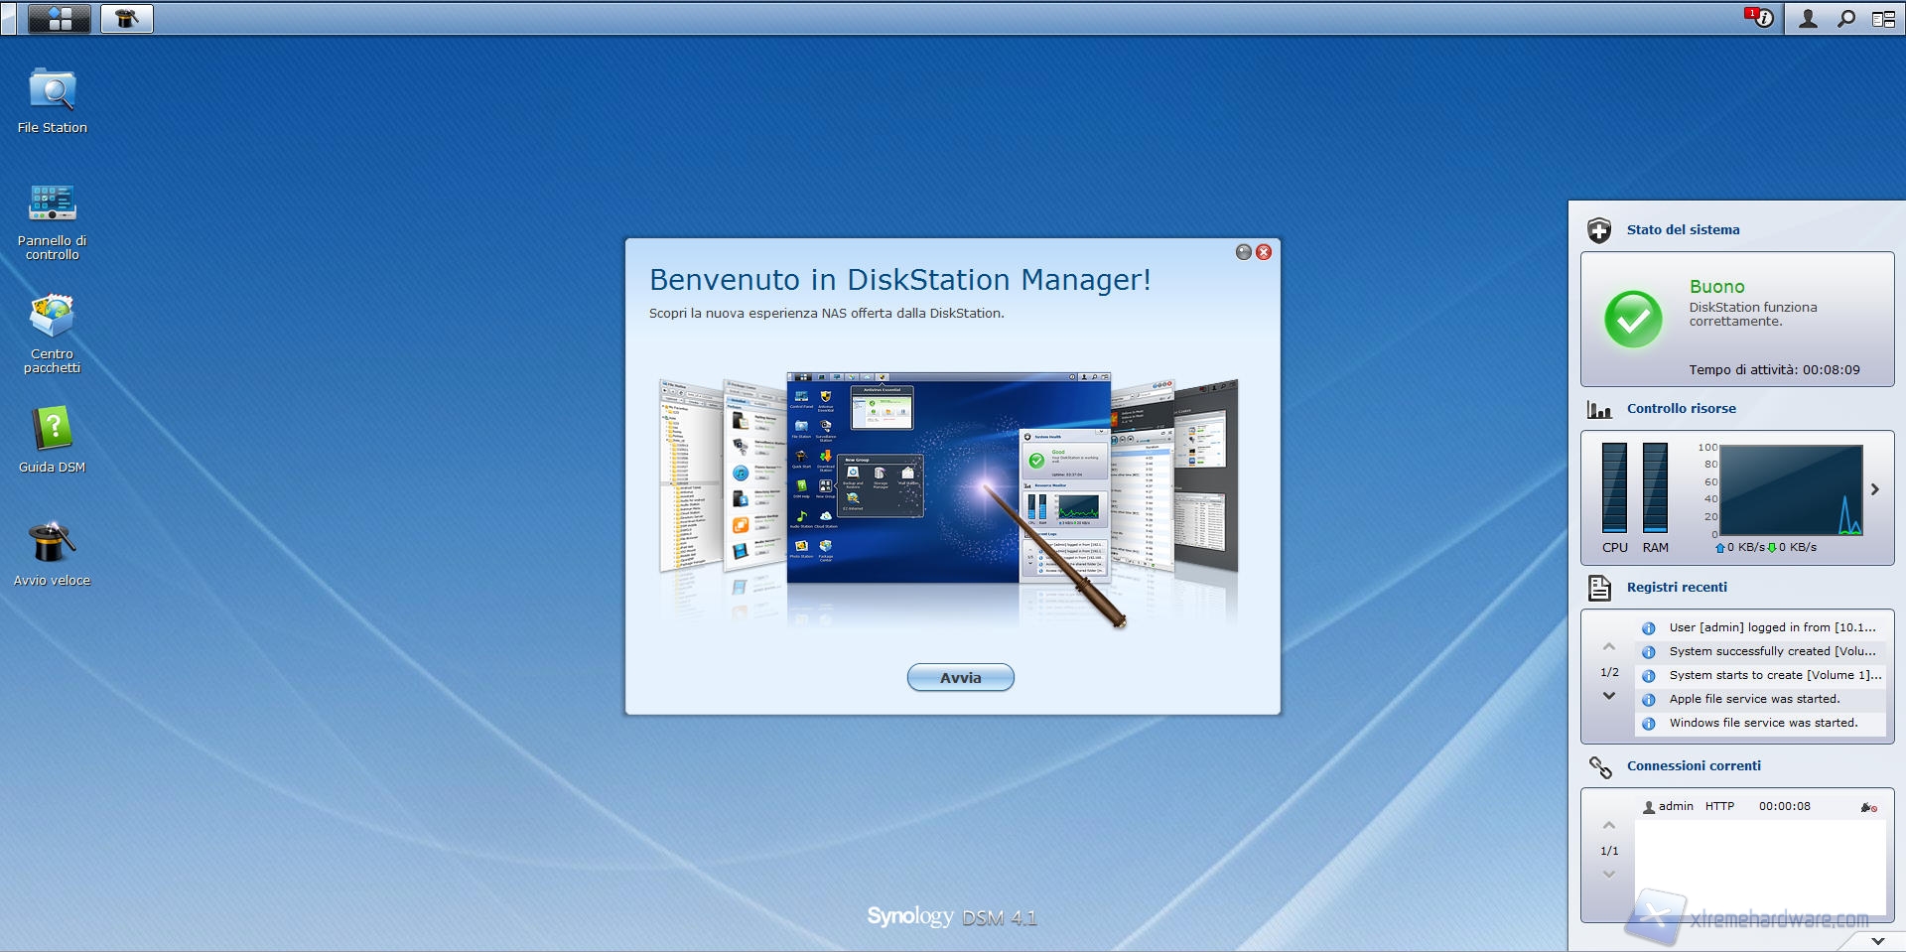Image resolution: width=1906 pixels, height=952 pixels.
Task: Go to next page of recent logs
Action: (1609, 696)
